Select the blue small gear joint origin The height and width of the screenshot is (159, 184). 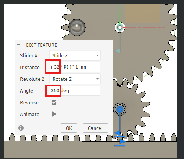click(x=120, y=110)
